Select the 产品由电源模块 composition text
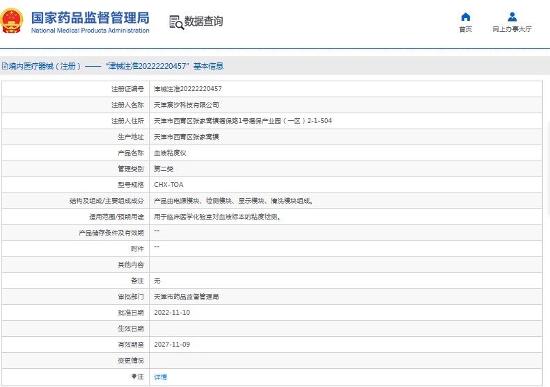This screenshot has height=387, width=550. pos(234,201)
